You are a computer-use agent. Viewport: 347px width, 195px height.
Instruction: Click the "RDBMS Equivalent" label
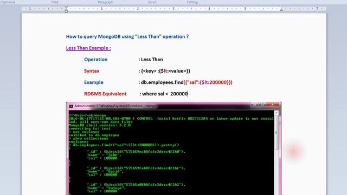tap(105, 94)
